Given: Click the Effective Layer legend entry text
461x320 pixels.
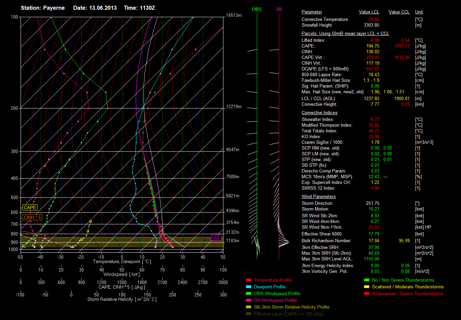Looking at the screenshot, I should coord(289,314).
